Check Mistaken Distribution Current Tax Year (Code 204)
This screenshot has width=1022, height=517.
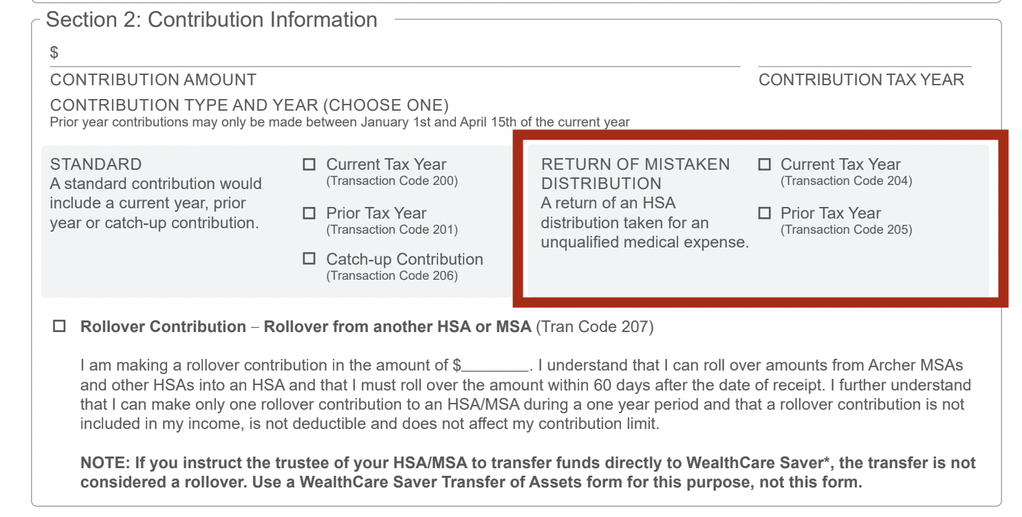click(765, 165)
